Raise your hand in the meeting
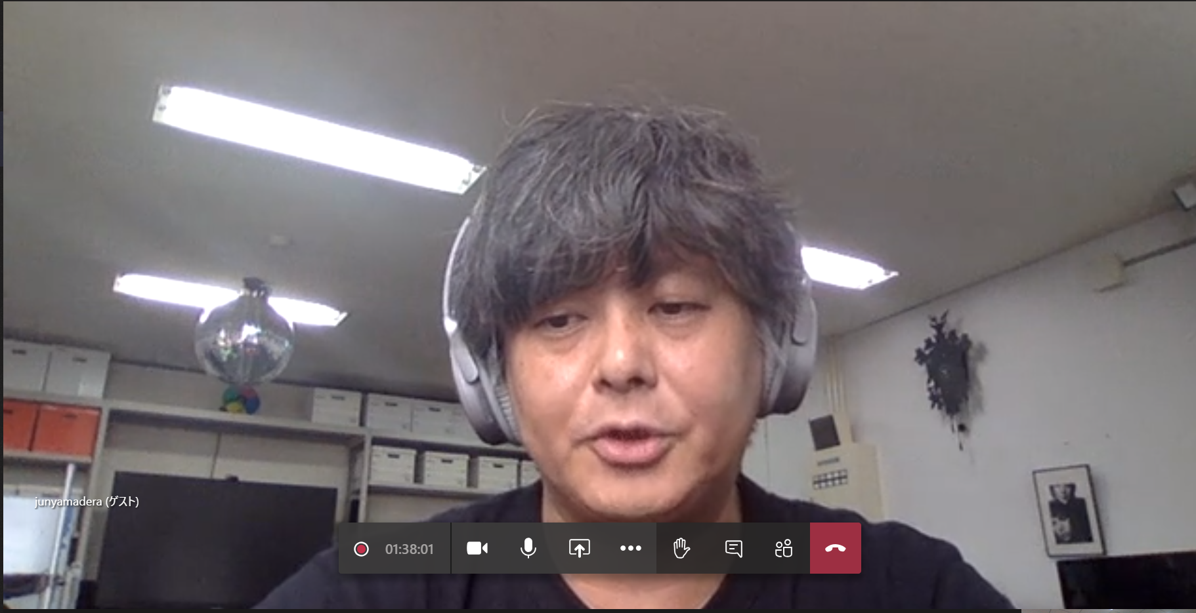 click(x=681, y=548)
